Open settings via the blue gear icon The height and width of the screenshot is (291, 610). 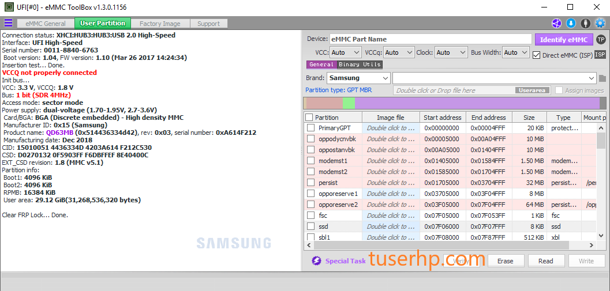[x=600, y=23]
